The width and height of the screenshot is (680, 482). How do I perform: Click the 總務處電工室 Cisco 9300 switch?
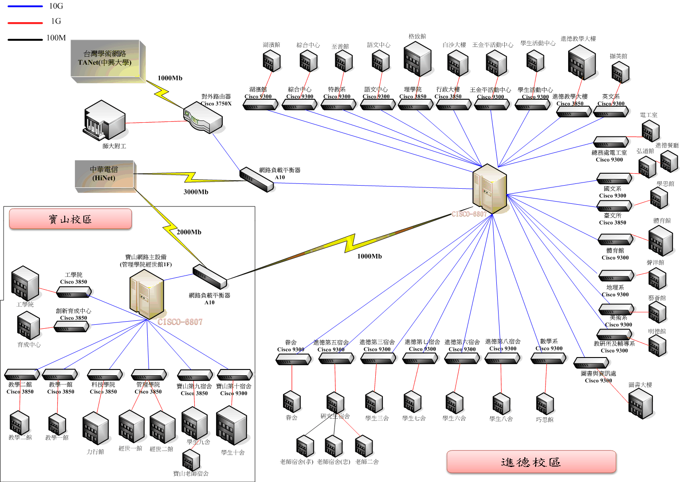tap(610, 142)
